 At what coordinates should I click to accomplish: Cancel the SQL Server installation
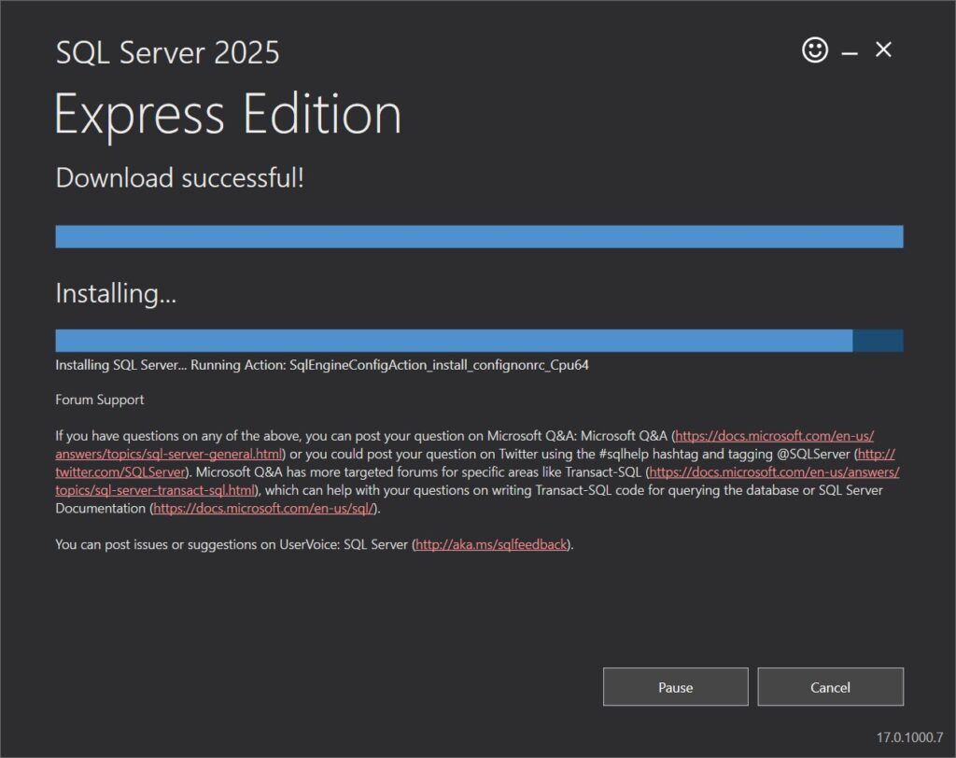(x=830, y=687)
